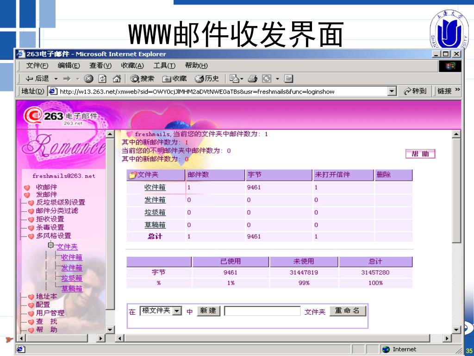Open the 查看(V) menu
The height and width of the screenshot is (356, 474).
click(100, 65)
